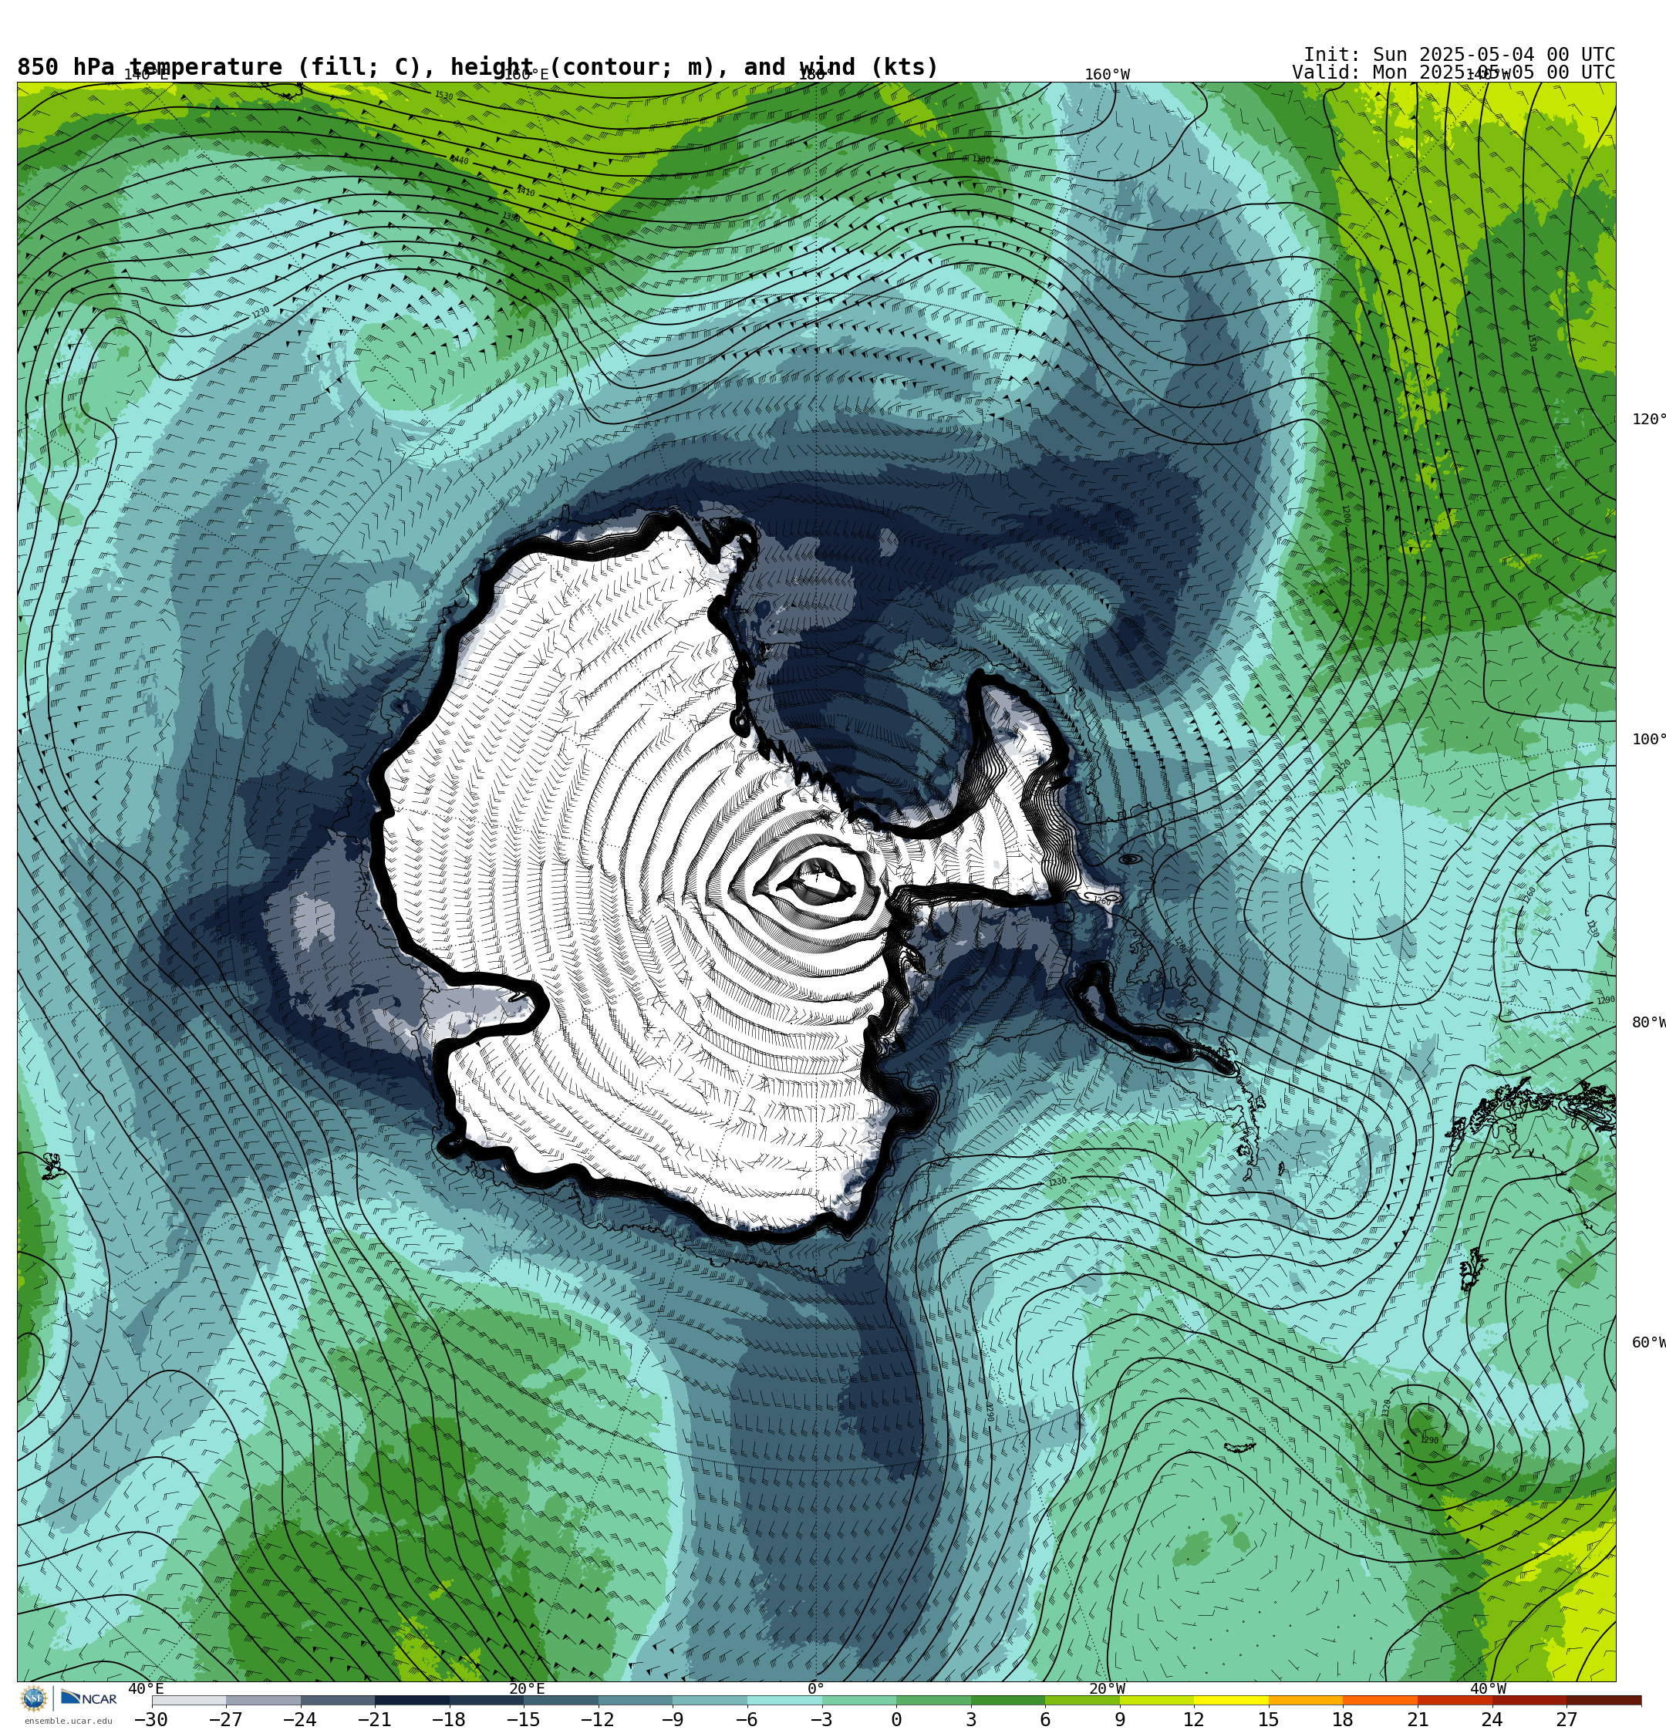1666x1730 pixels.
Task: Select the 850 hPa temperature plot title
Action: [x=477, y=67]
